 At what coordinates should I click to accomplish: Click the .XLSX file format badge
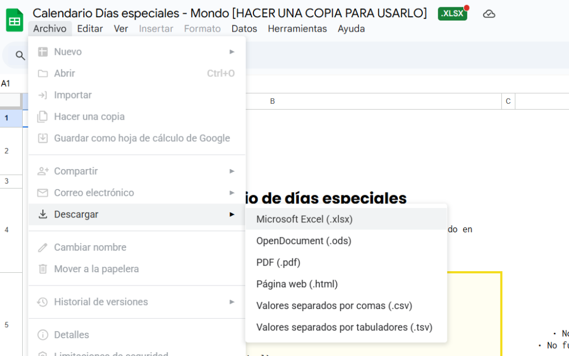(452, 14)
